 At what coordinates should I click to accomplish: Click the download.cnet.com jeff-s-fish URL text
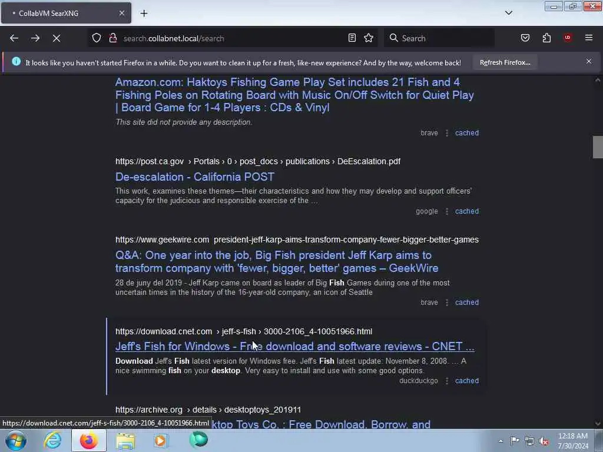pyautogui.click(x=244, y=331)
